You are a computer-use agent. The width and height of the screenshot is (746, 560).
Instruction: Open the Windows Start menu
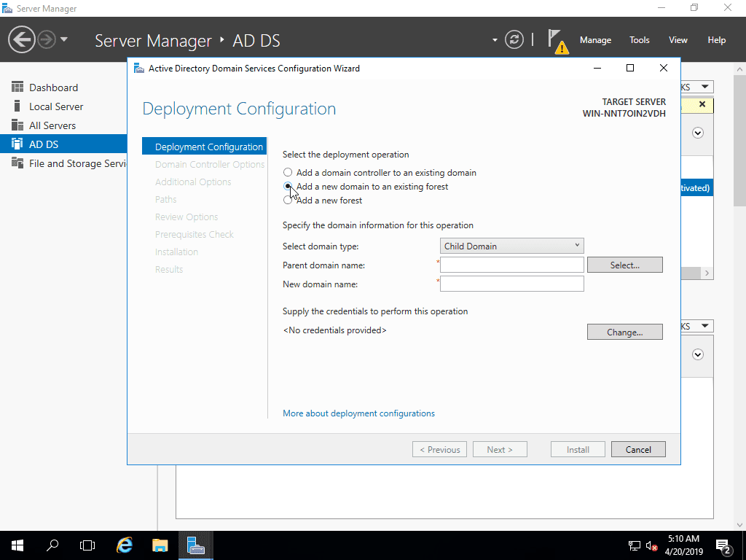17,545
